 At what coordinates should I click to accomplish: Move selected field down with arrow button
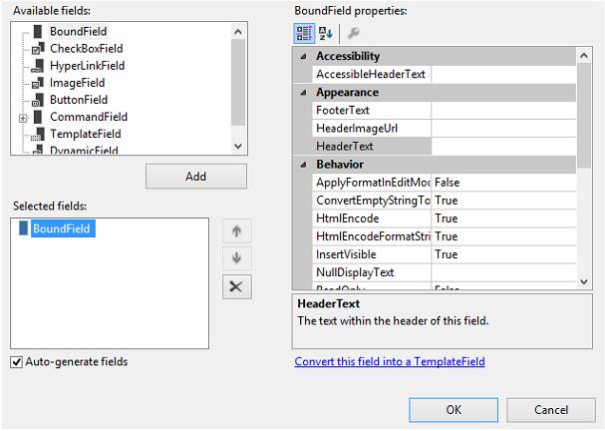(x=236, y=258)
